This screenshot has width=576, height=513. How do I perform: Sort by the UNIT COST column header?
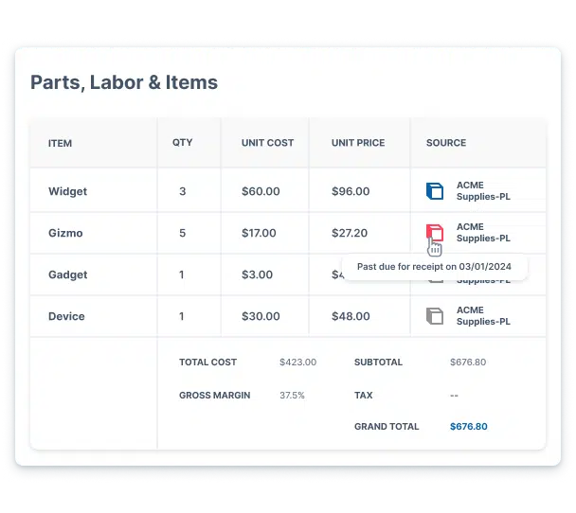(267, 143)
